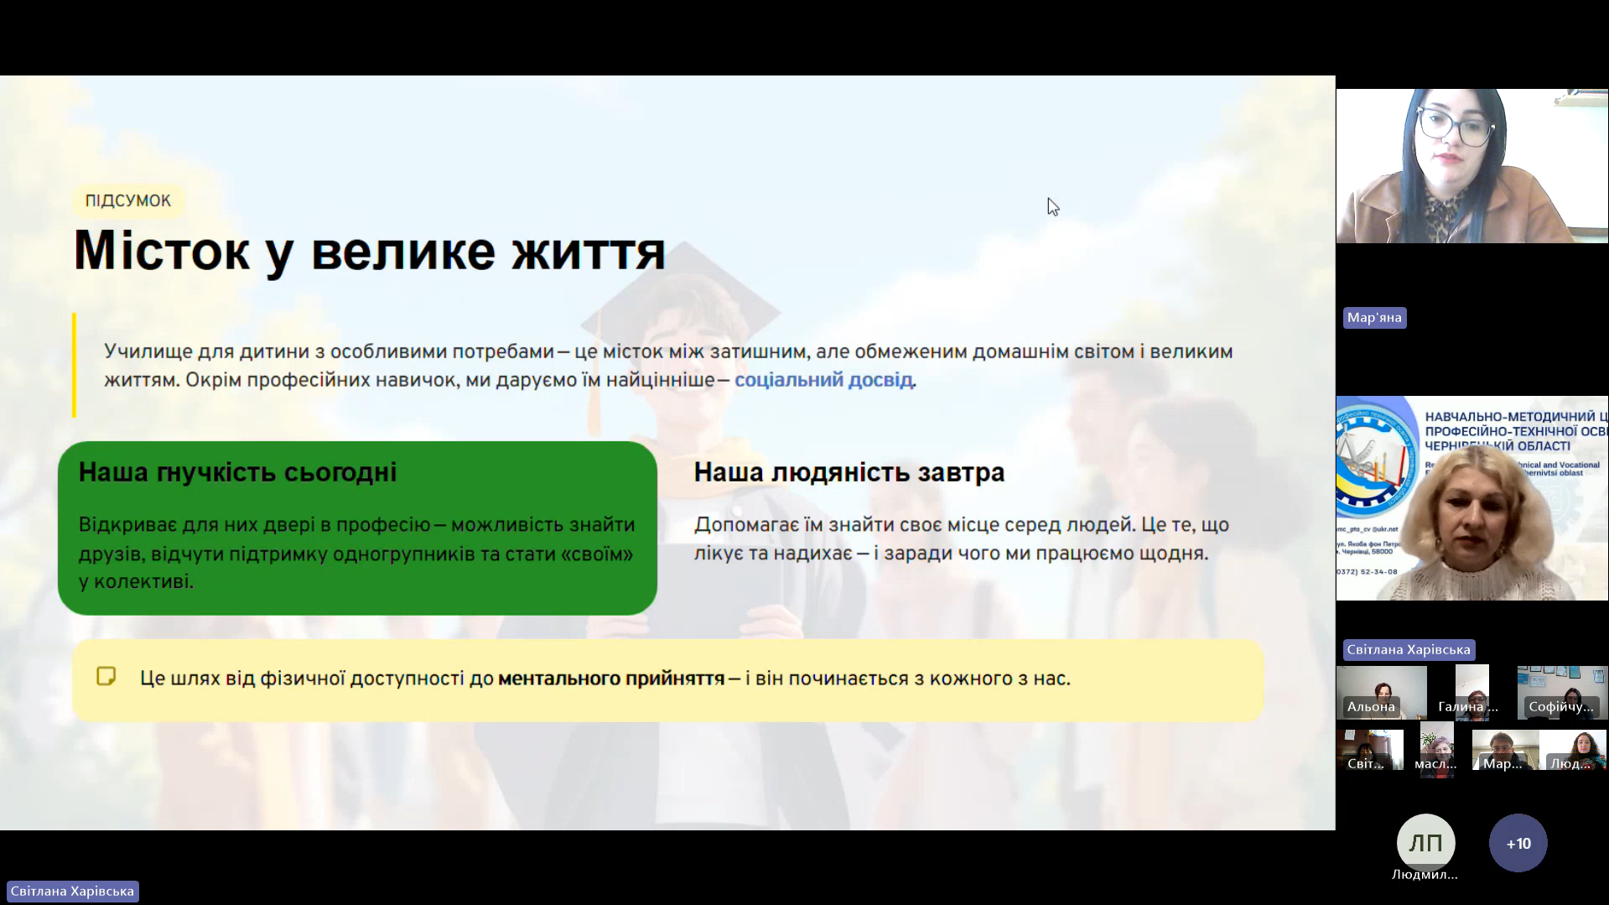
Task: Click the note icon in yellow callout
Action: pos(106,677)
